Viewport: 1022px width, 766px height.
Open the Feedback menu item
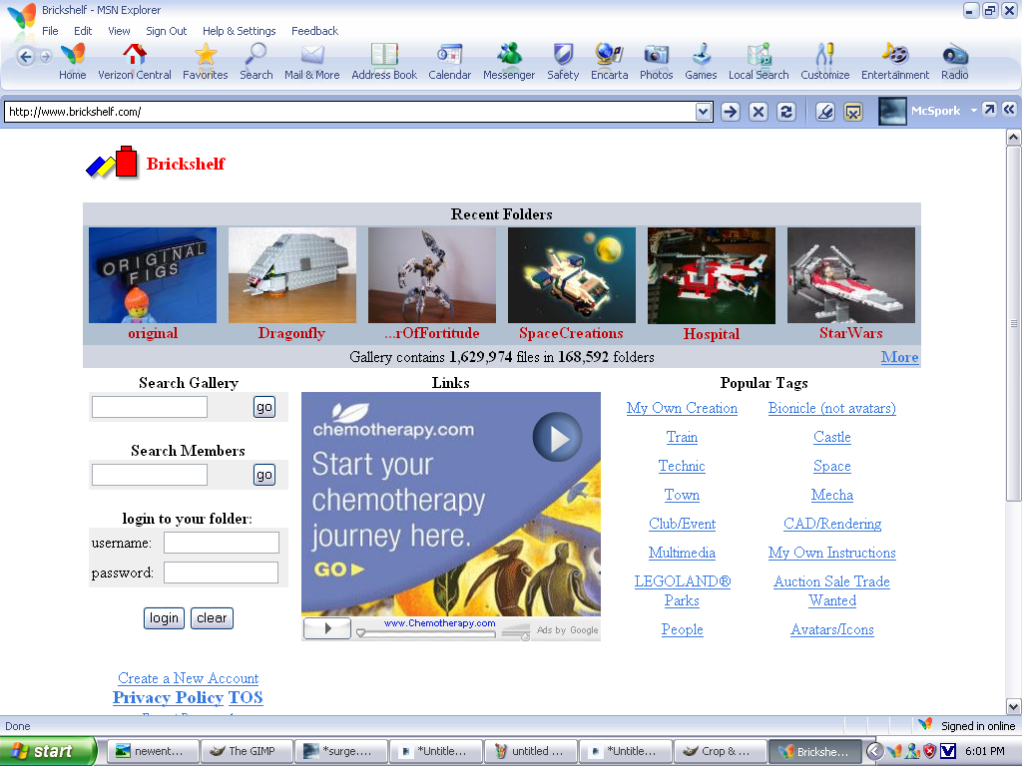314,31
